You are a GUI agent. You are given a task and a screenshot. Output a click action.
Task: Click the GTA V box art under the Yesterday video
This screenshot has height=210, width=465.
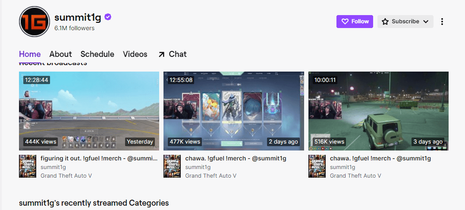click(28, 166)
